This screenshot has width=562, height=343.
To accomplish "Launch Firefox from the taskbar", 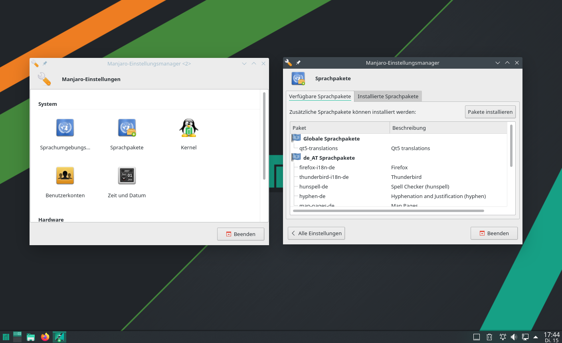I will 45,337.
